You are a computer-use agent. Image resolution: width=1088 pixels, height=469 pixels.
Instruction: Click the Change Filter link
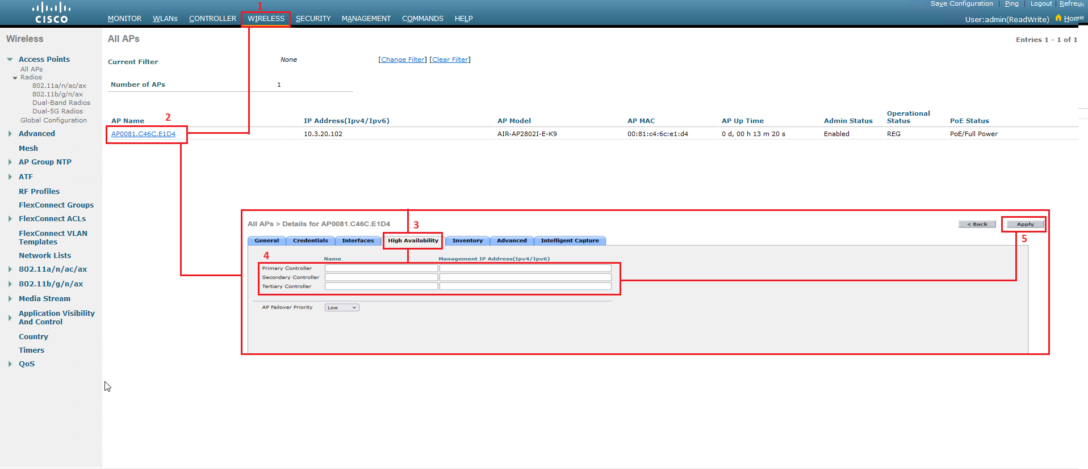click(x=403, y=60)
